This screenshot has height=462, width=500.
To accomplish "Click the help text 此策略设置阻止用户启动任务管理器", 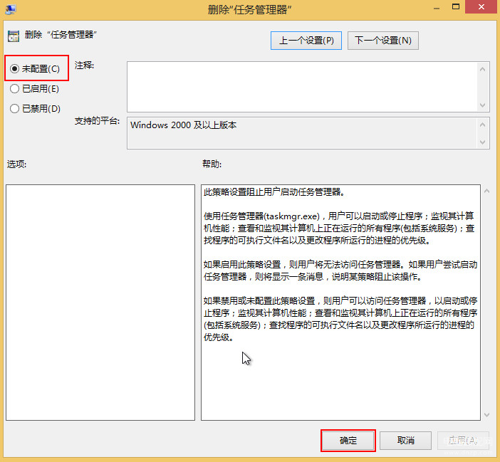I will tap(274, 191).
